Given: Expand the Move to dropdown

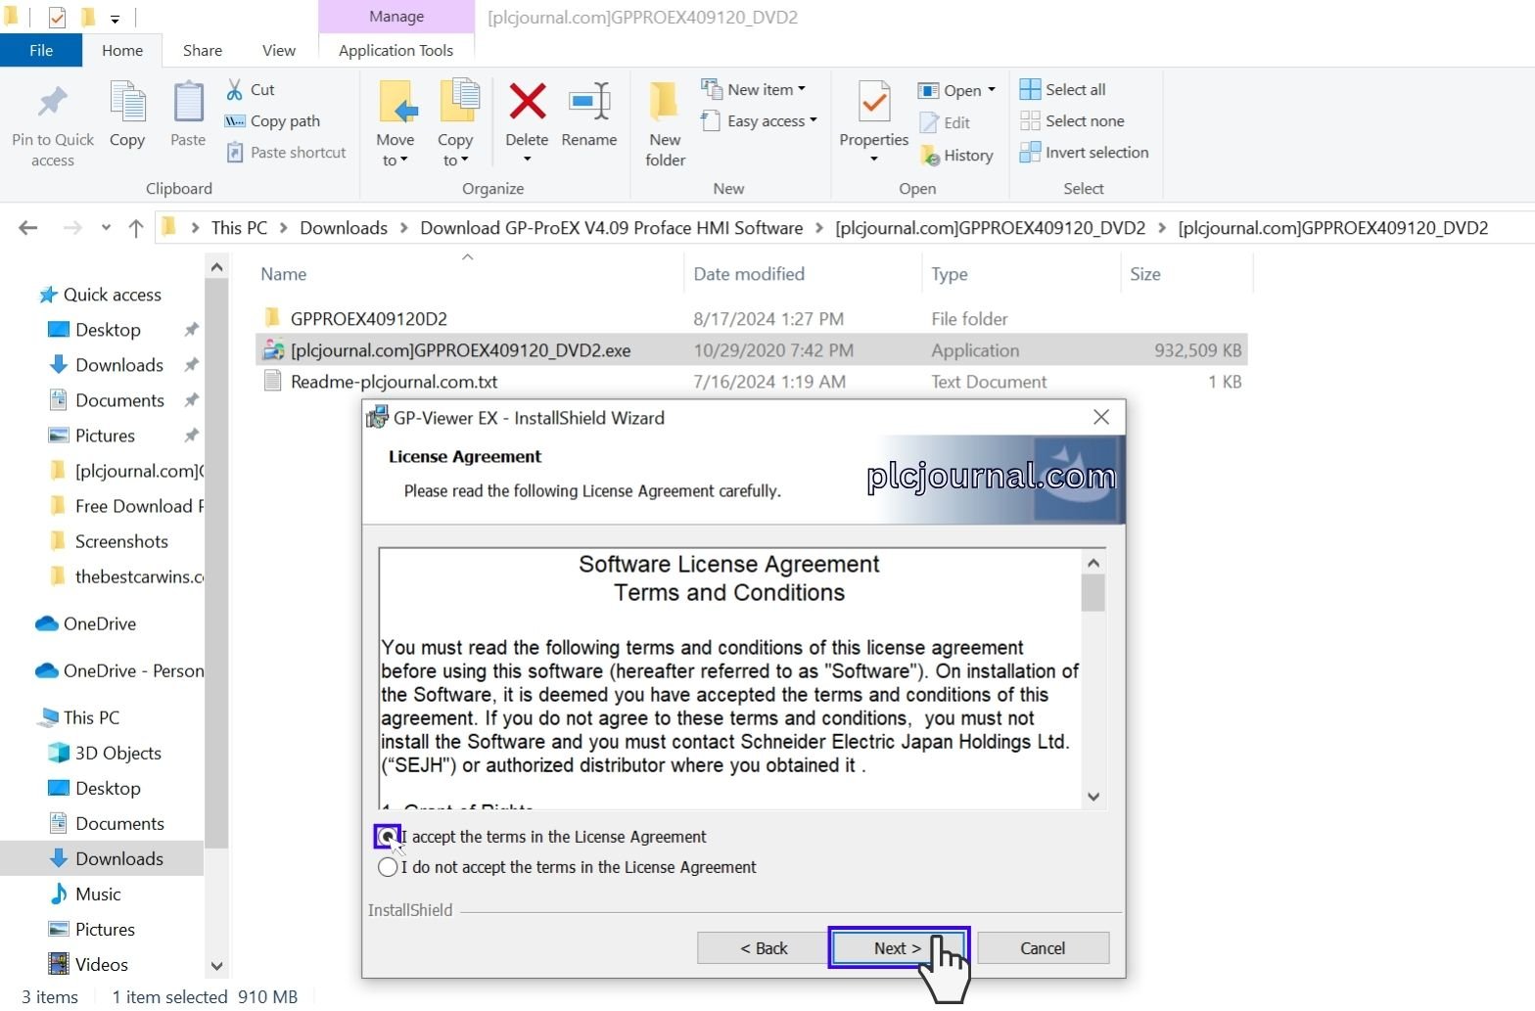Looking at the screenshot, I should coord(403,161).
